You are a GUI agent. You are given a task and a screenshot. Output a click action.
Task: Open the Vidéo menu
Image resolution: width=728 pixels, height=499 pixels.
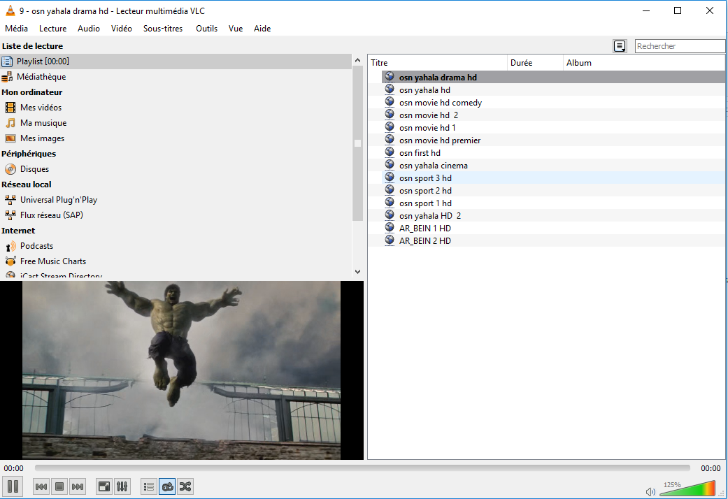[121, 29]
